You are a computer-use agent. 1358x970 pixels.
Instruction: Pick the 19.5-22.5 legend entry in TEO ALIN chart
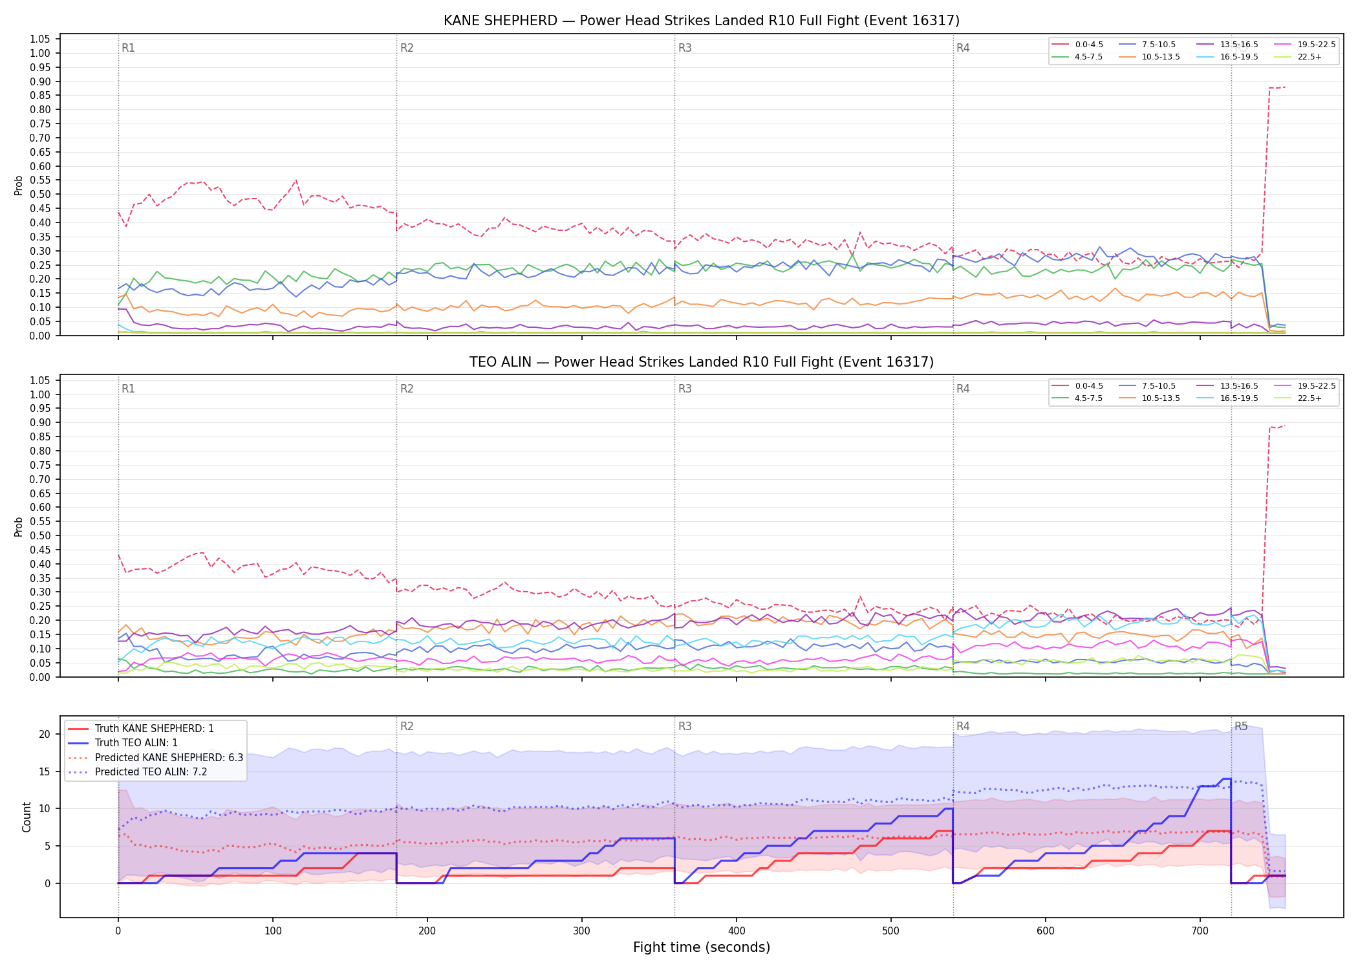click(x=1305, y=386)
